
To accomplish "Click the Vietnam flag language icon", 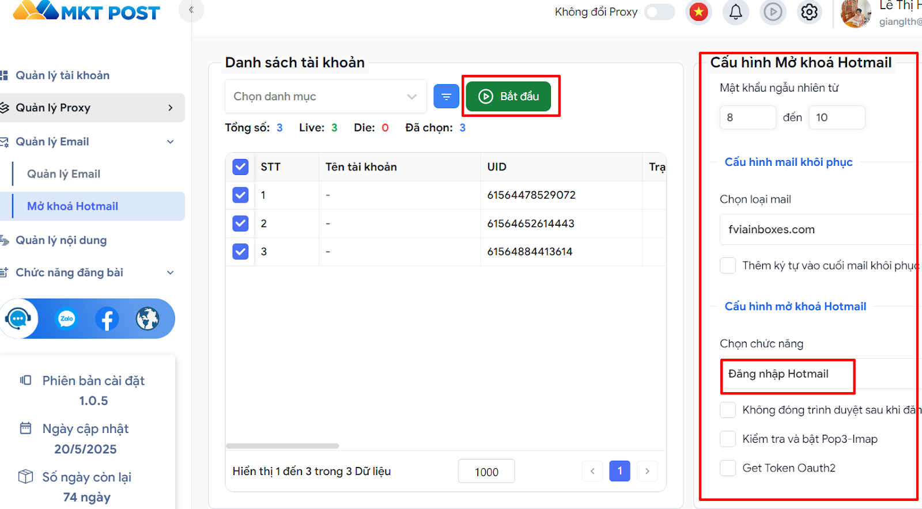I will tap(698, 12).
